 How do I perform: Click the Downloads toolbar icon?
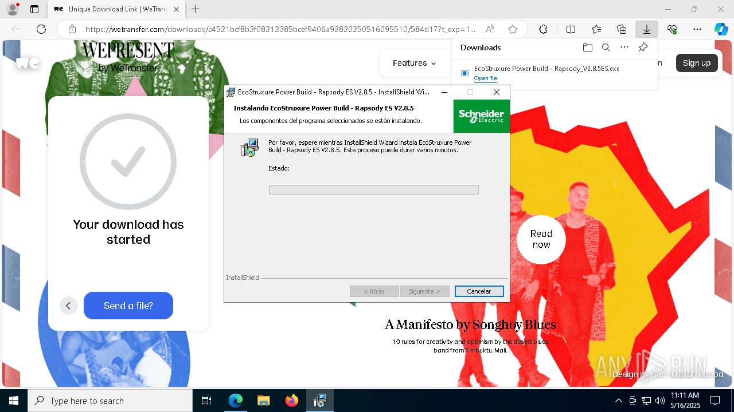pos(646,29)
